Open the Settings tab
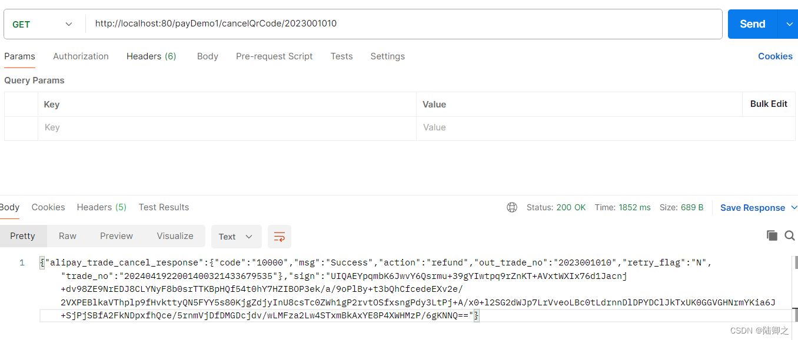Image resolution: width=798 pixels, height=340 pixels. tap(388, 56)
